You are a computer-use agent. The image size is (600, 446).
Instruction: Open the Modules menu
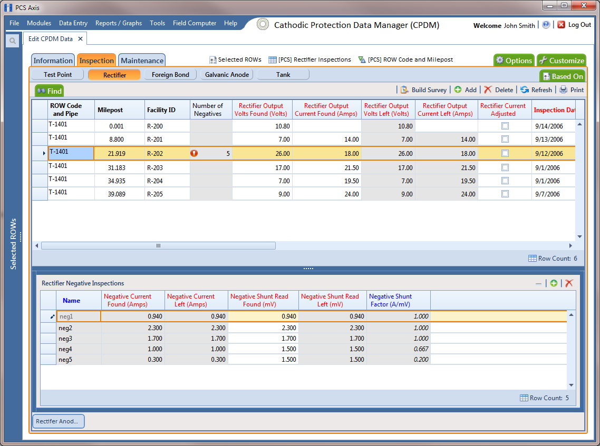pos(39,23)
